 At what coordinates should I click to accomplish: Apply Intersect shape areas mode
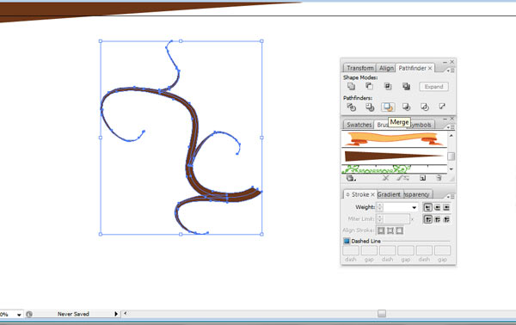point(388,86)
